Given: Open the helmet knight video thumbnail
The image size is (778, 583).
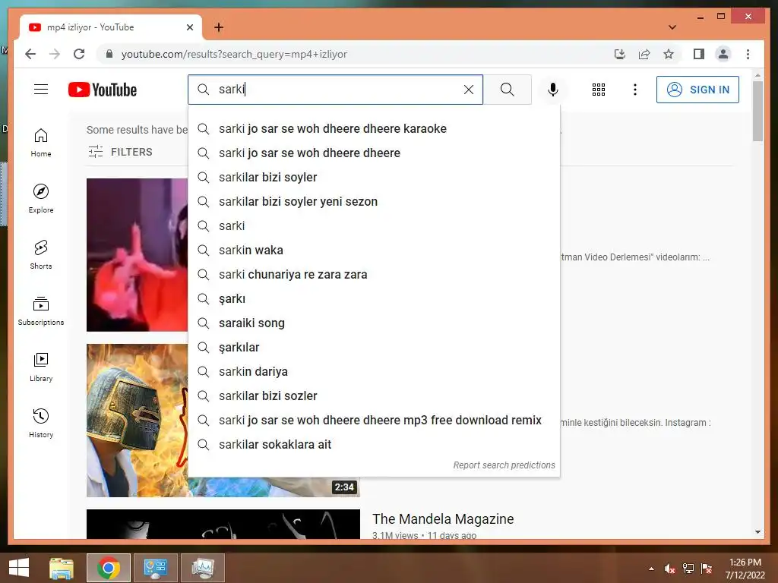Looking at the screenshot, I should tap(137, 421).
